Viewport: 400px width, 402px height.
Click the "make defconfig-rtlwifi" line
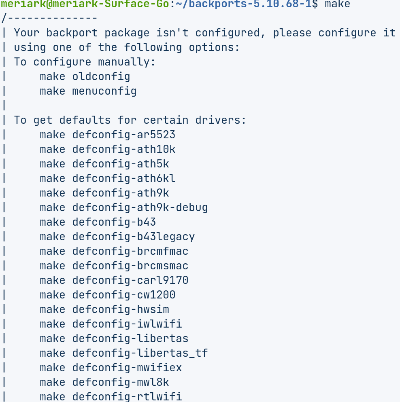111,397
